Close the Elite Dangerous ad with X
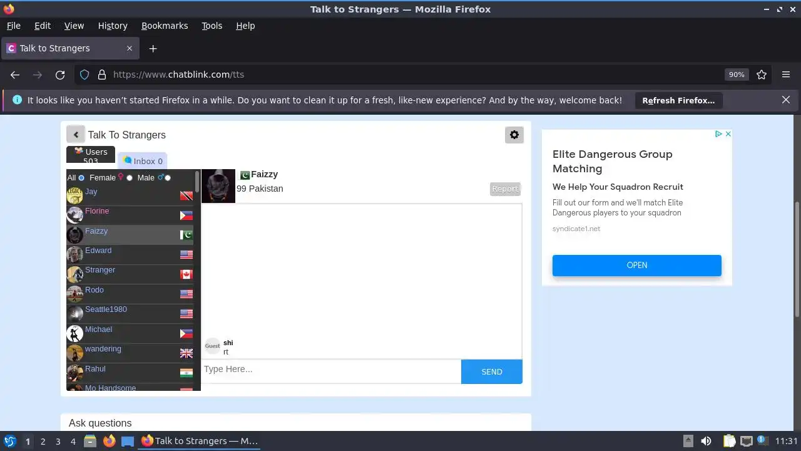The height and width of the screenshot is (451, 801). pos(728,134)
